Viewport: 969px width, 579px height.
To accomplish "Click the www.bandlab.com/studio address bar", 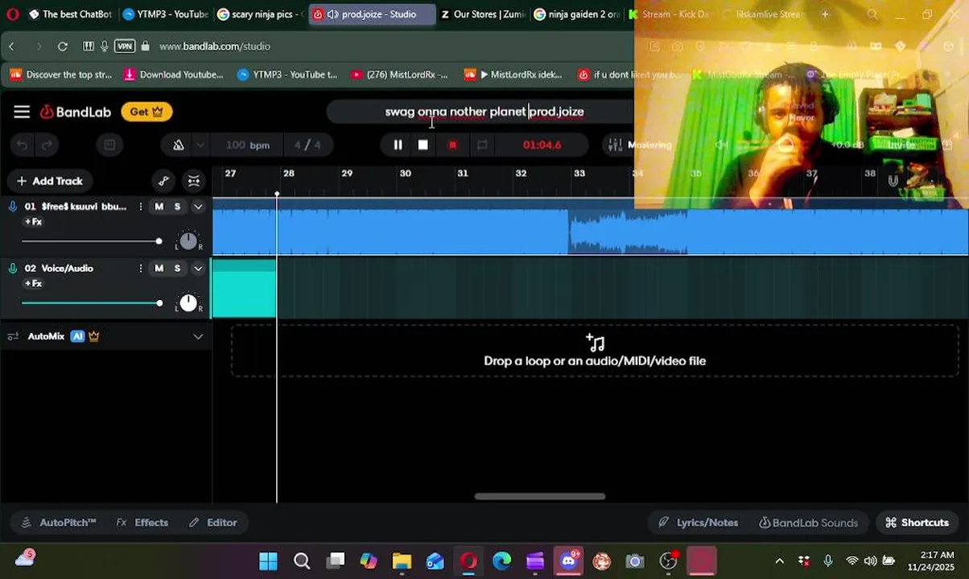I will 215,47.
